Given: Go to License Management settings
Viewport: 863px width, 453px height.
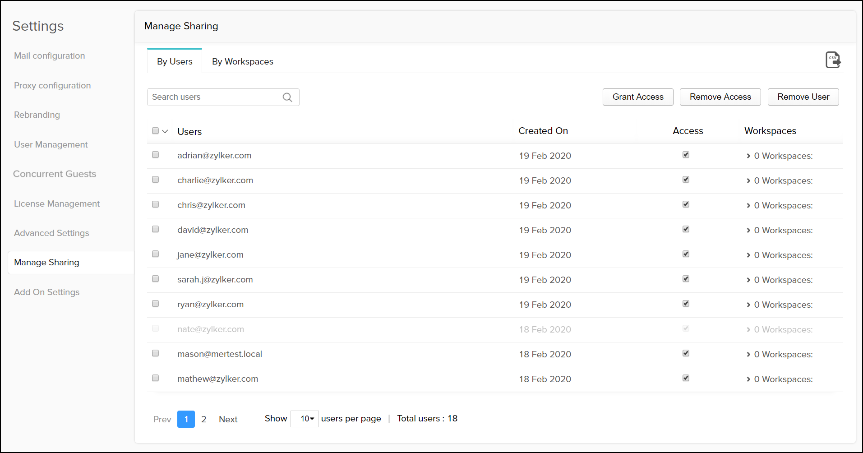Looking at the screenshot, I should click(57, 203).
